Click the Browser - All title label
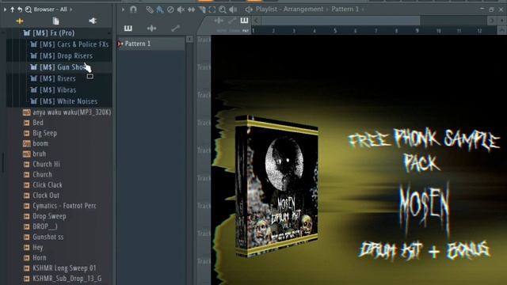507x285 pixels. tap(50, 9)
